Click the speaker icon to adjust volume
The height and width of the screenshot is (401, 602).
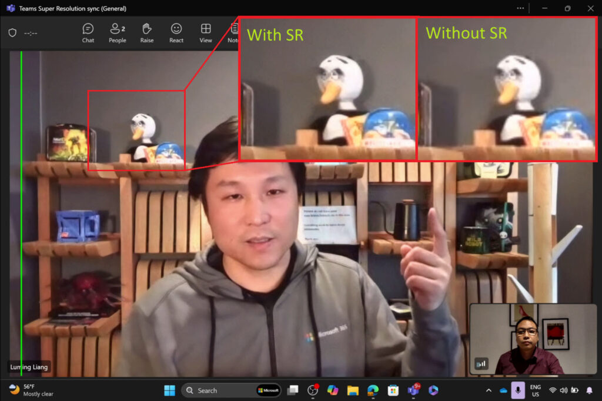tap(563, 390)
